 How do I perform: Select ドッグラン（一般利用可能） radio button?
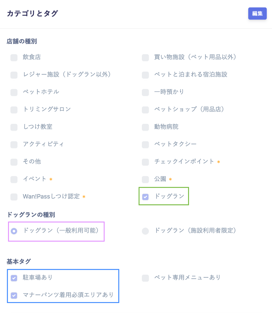point(14,231)
